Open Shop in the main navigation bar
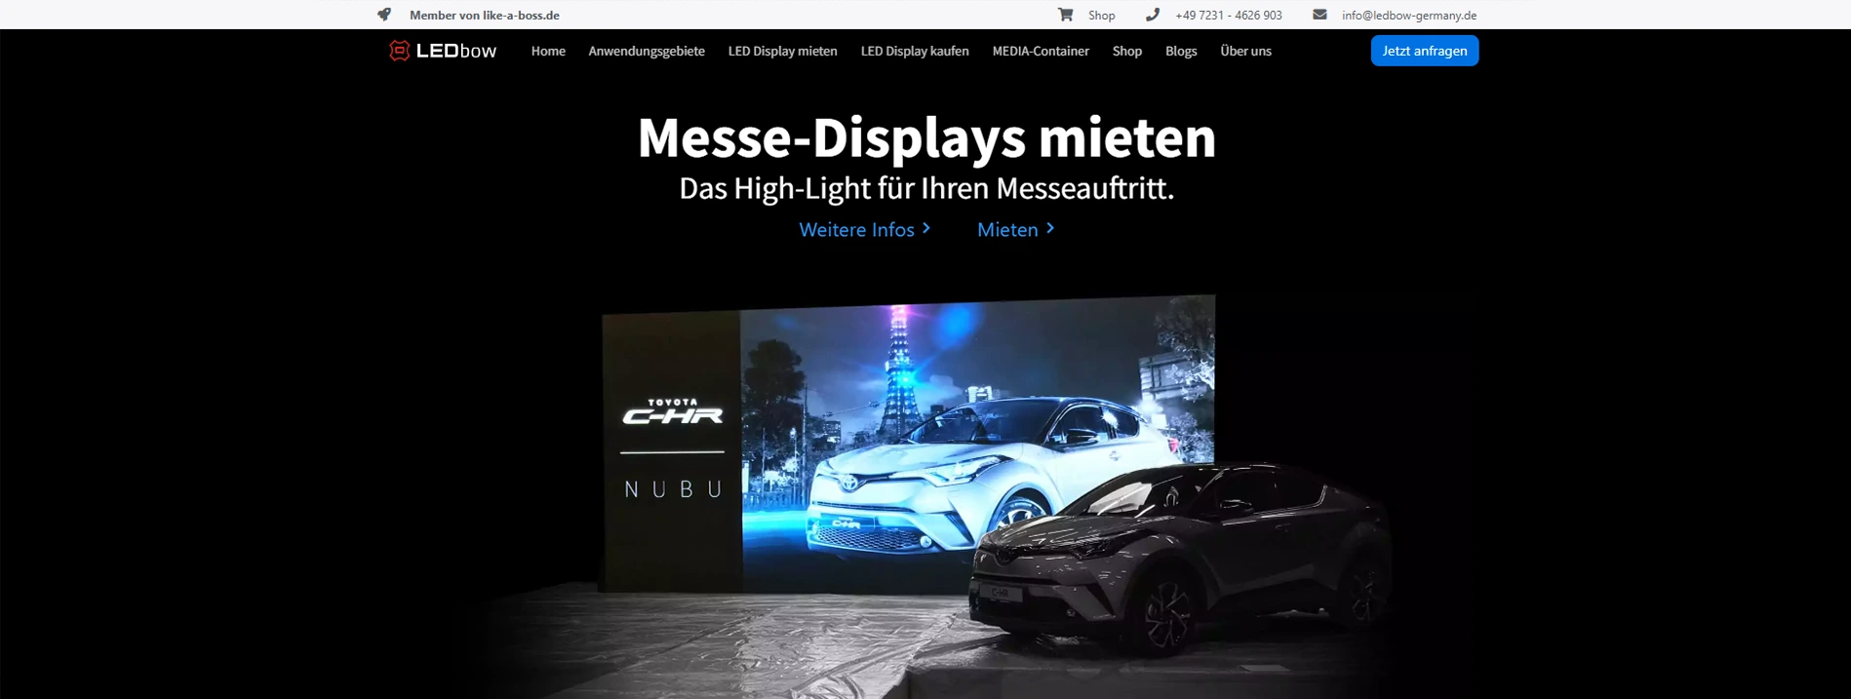This screenshot has width=1851, height=699. (1126, 51)
